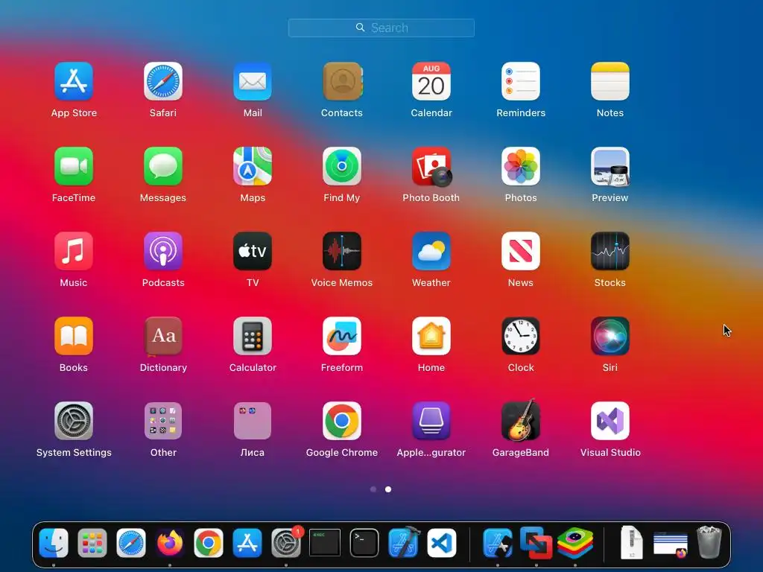The height and width of the screenshot is (572, 763).
Task: Open Finder from the Dock
Action: (x=54, y=543)
